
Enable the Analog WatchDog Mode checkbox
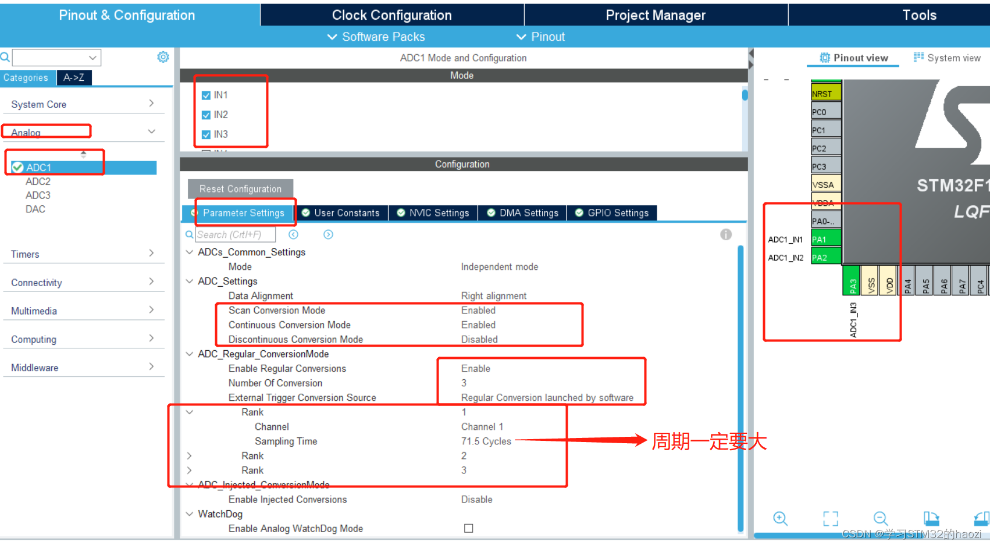468,528
